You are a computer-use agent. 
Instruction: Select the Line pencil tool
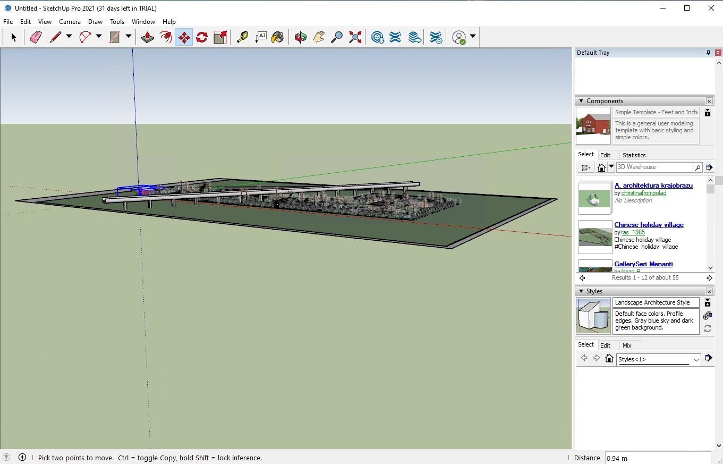(55, 37)
